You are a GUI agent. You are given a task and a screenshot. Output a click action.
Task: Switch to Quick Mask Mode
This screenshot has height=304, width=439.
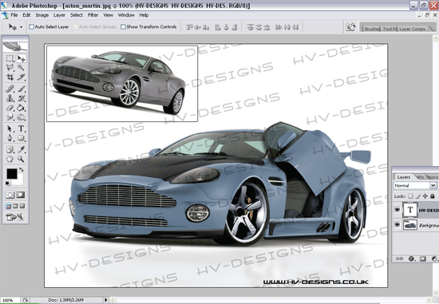(21, 195)
